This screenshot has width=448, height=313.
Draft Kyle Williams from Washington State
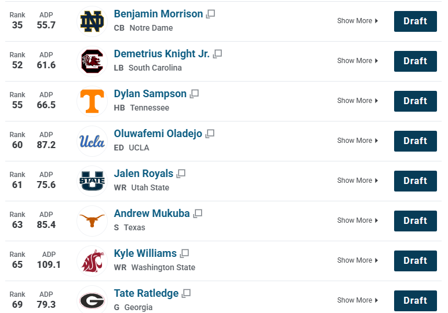point(415,261)
